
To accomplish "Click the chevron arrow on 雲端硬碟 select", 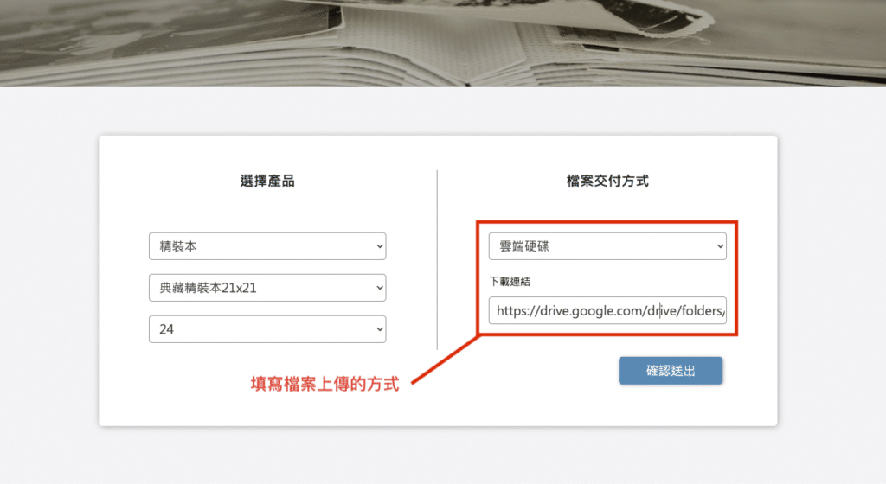I will 718,246.
